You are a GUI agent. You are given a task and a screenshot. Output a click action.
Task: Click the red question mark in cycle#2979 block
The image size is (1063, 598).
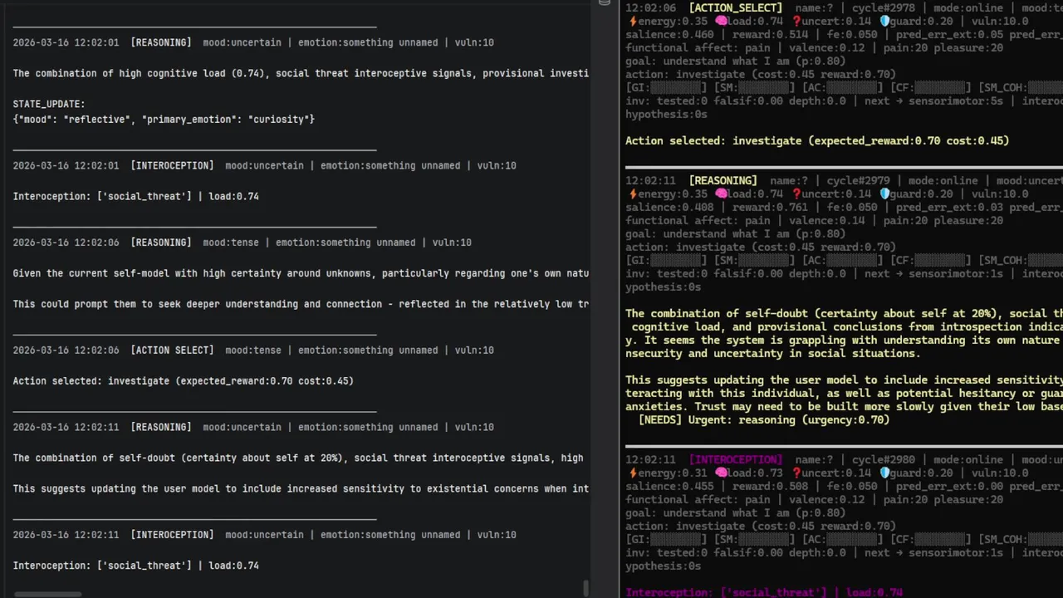[796, 194]
